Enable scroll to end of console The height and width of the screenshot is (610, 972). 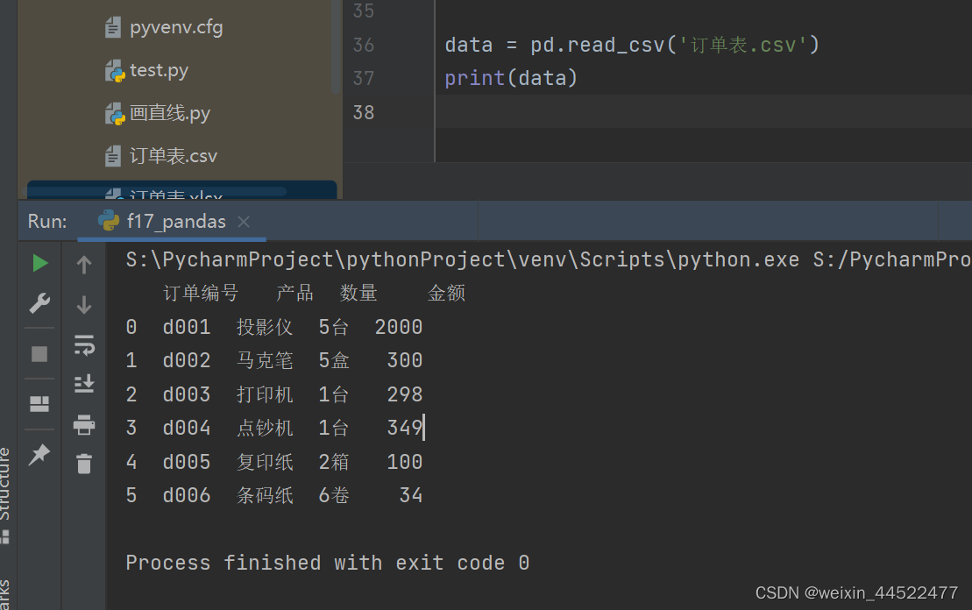84,385
